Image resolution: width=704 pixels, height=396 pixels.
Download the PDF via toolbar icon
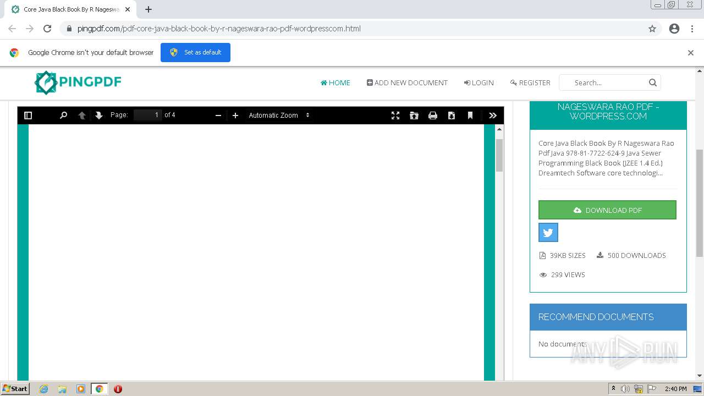tap(452, 116)
